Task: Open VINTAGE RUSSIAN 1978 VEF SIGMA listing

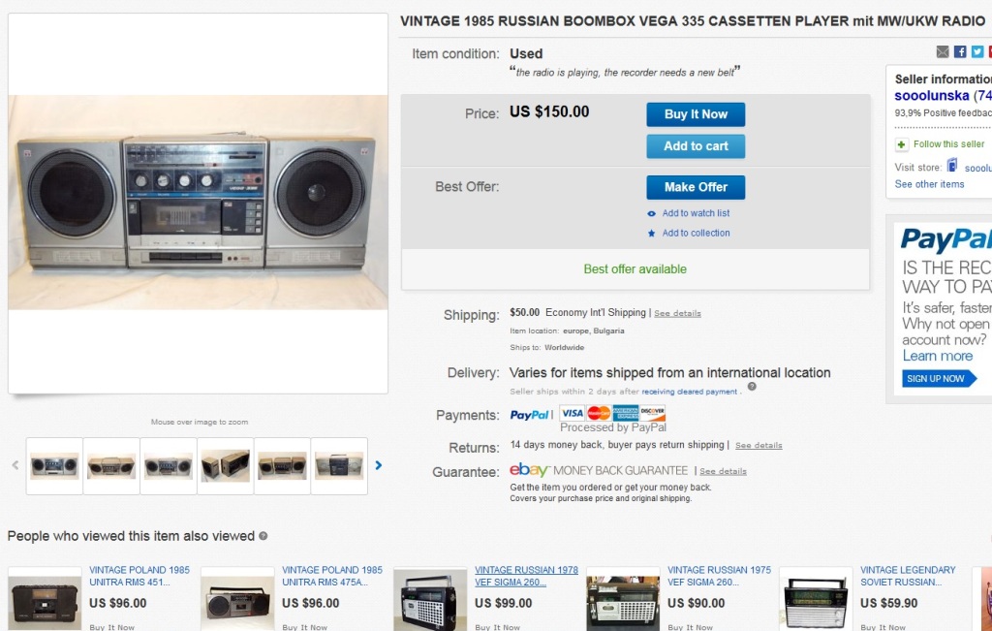Action: click(x=526, y=576)
